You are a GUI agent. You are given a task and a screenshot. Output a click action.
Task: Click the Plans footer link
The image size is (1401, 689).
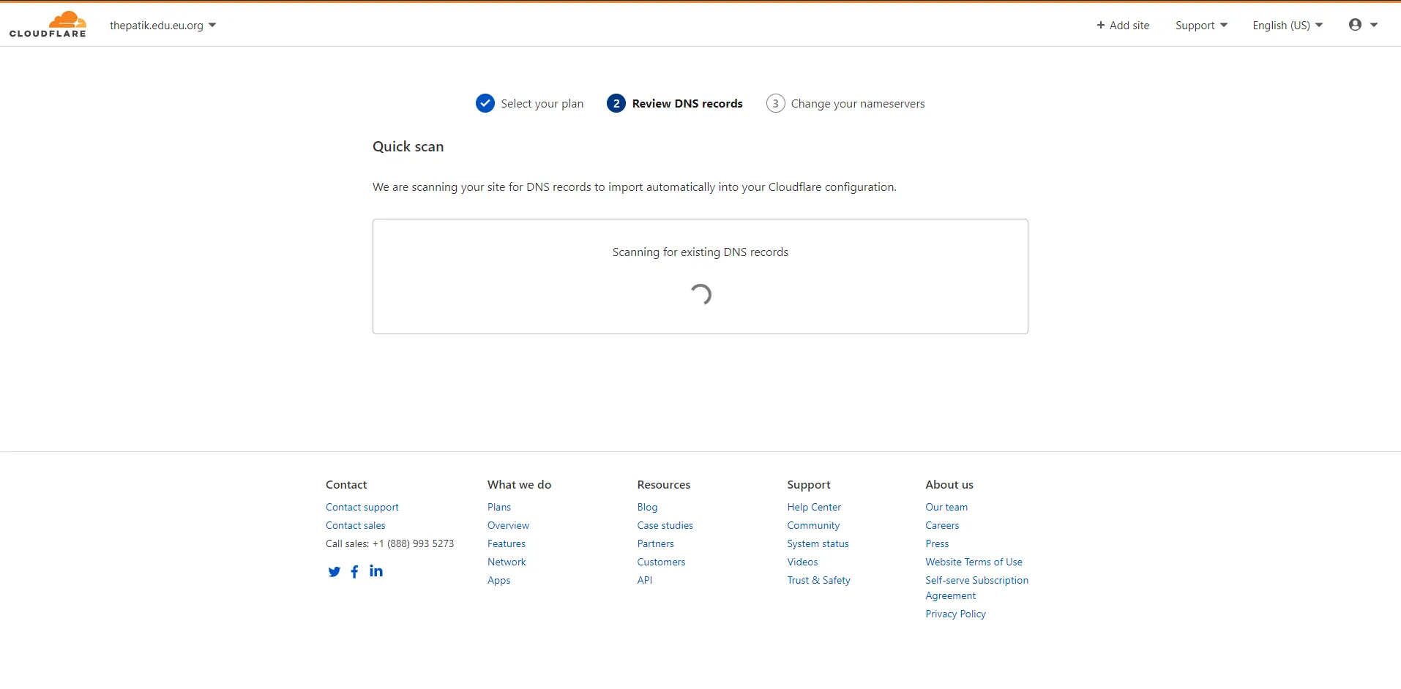tap(499, 507)
